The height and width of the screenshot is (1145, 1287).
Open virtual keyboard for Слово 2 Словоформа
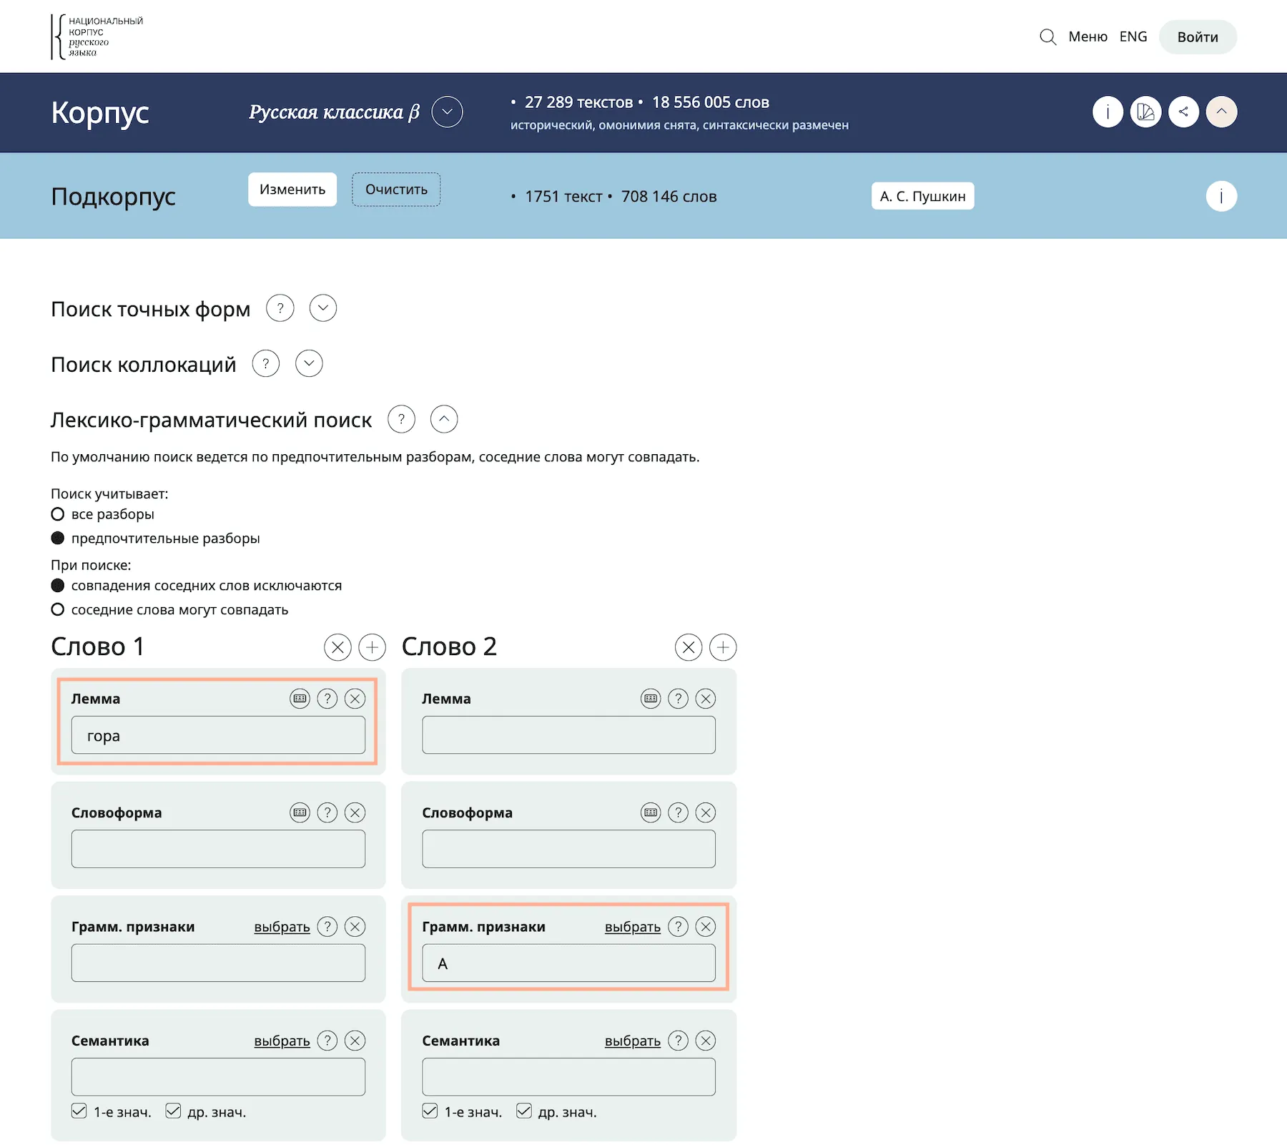click(x=651, y=812)
